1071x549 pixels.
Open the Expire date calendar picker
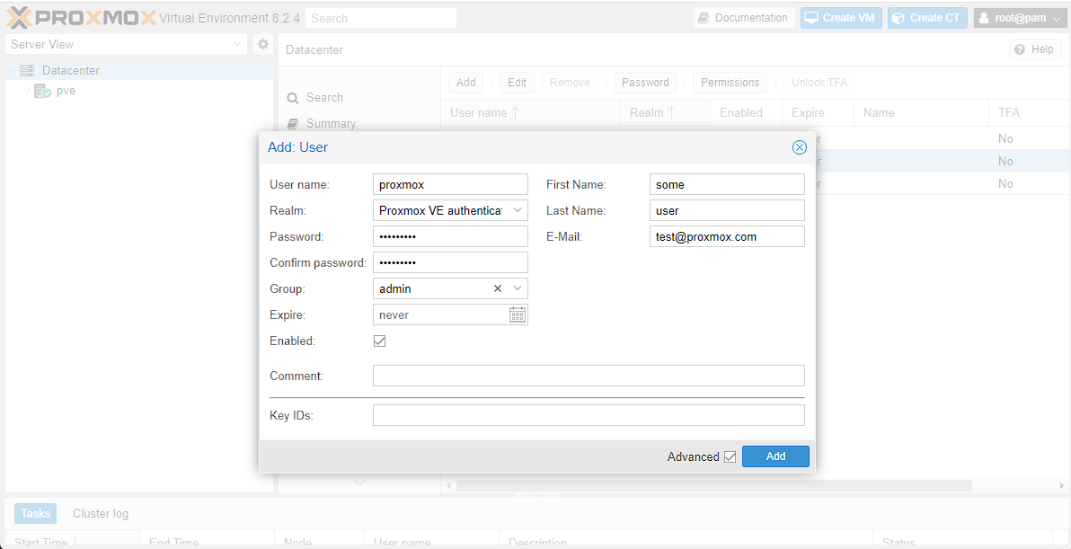[518, 314]
